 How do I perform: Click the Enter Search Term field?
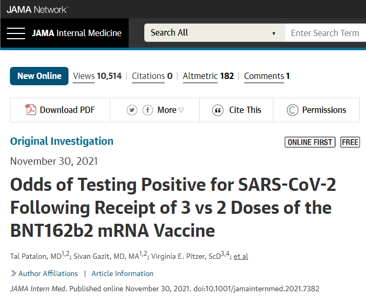click(325, 33)
